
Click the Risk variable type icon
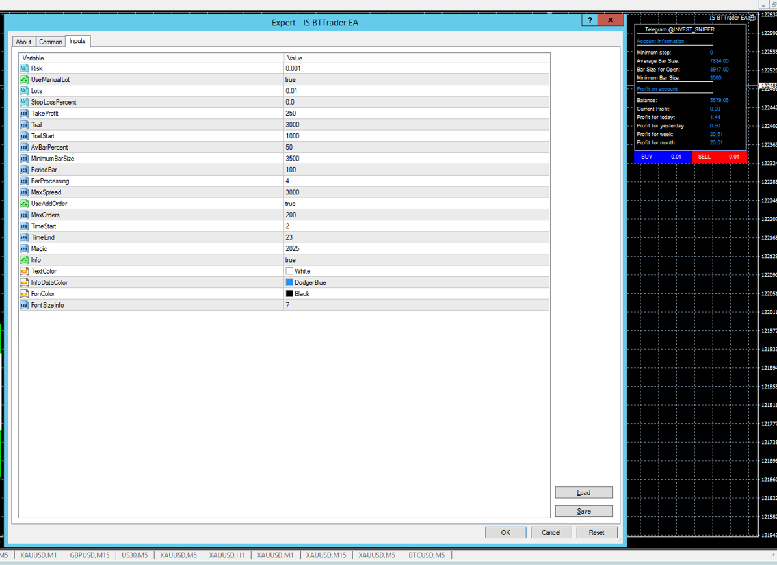coord(24,68)
